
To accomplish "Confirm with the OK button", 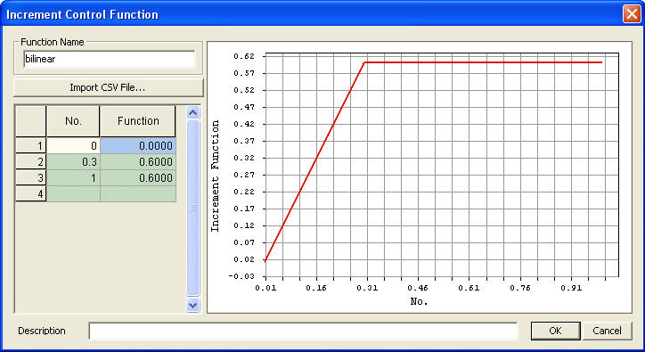I will pos(555,331).
